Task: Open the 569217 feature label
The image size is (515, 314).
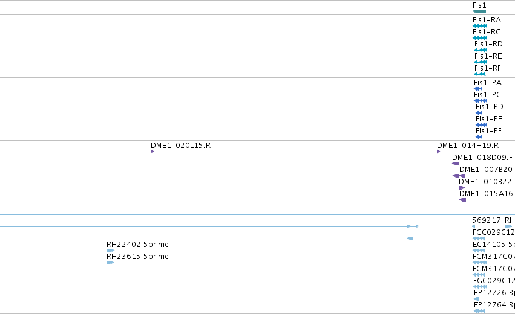Action: [x=487, y=220]
